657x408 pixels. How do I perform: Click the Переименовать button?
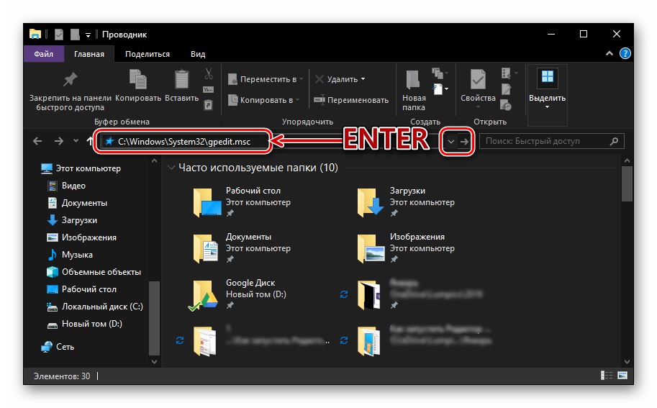351,100
